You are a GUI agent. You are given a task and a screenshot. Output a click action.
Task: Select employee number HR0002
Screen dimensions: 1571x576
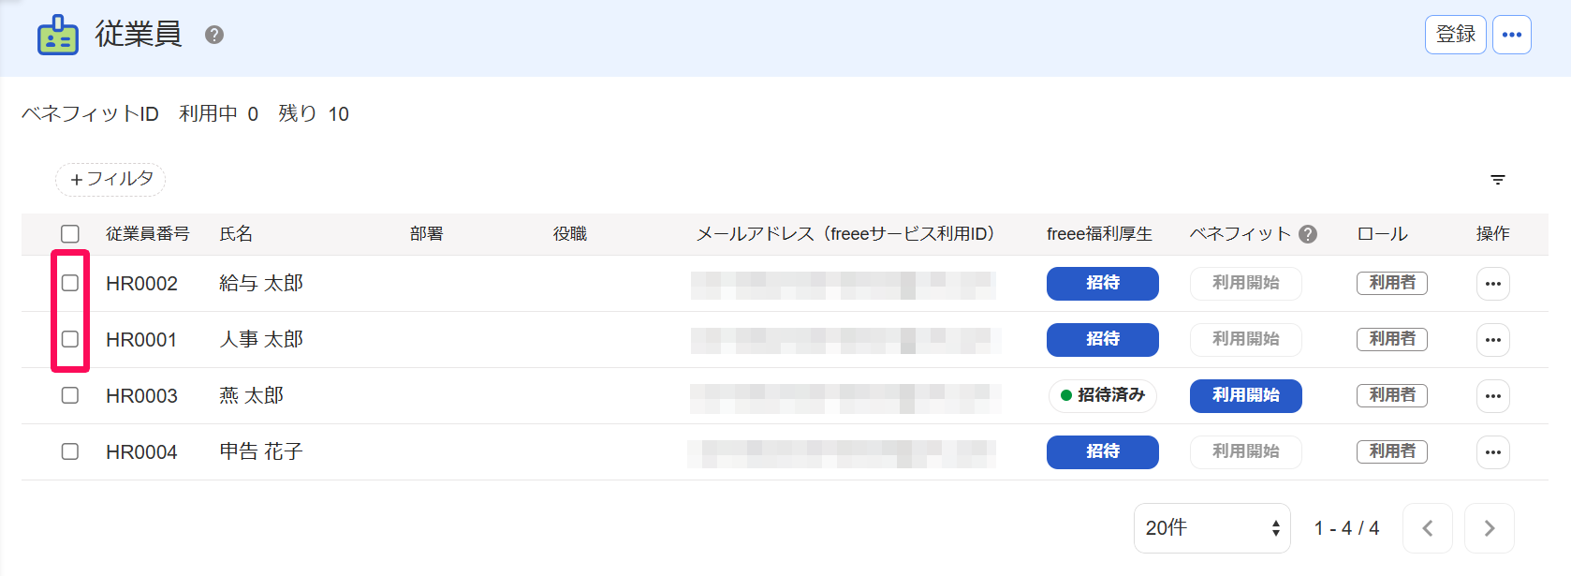pos(141,284)
